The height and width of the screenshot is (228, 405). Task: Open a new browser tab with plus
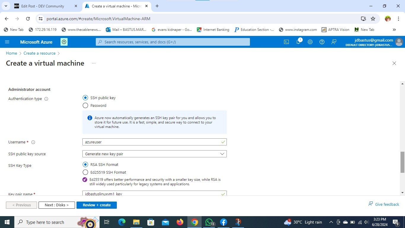(157, 6)
